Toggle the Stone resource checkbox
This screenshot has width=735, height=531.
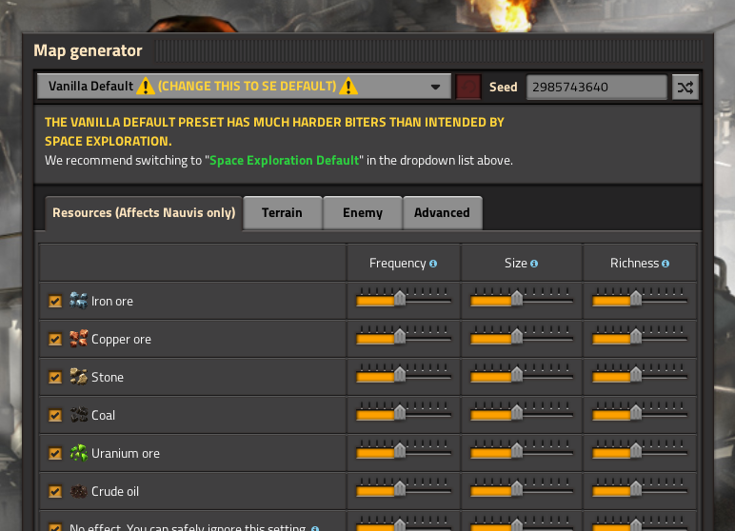tap(55, 377)
